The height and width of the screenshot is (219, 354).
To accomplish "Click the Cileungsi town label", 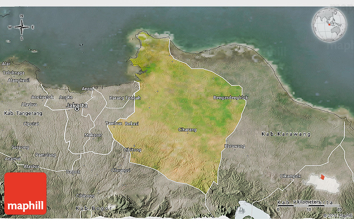I will (121, 170).
